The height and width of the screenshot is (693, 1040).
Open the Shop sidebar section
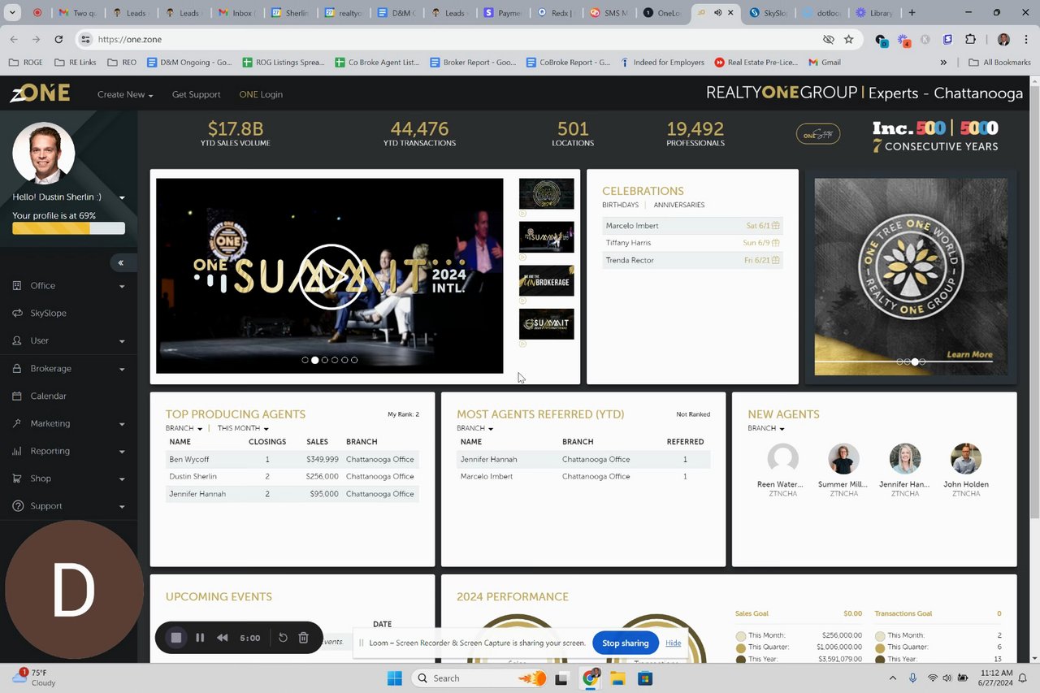[x=41, y=479]
